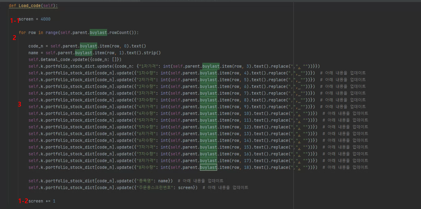Click item(row, 16) column index call
The image size is (421, 209).
pyautogui.click(x=235, y=154)
